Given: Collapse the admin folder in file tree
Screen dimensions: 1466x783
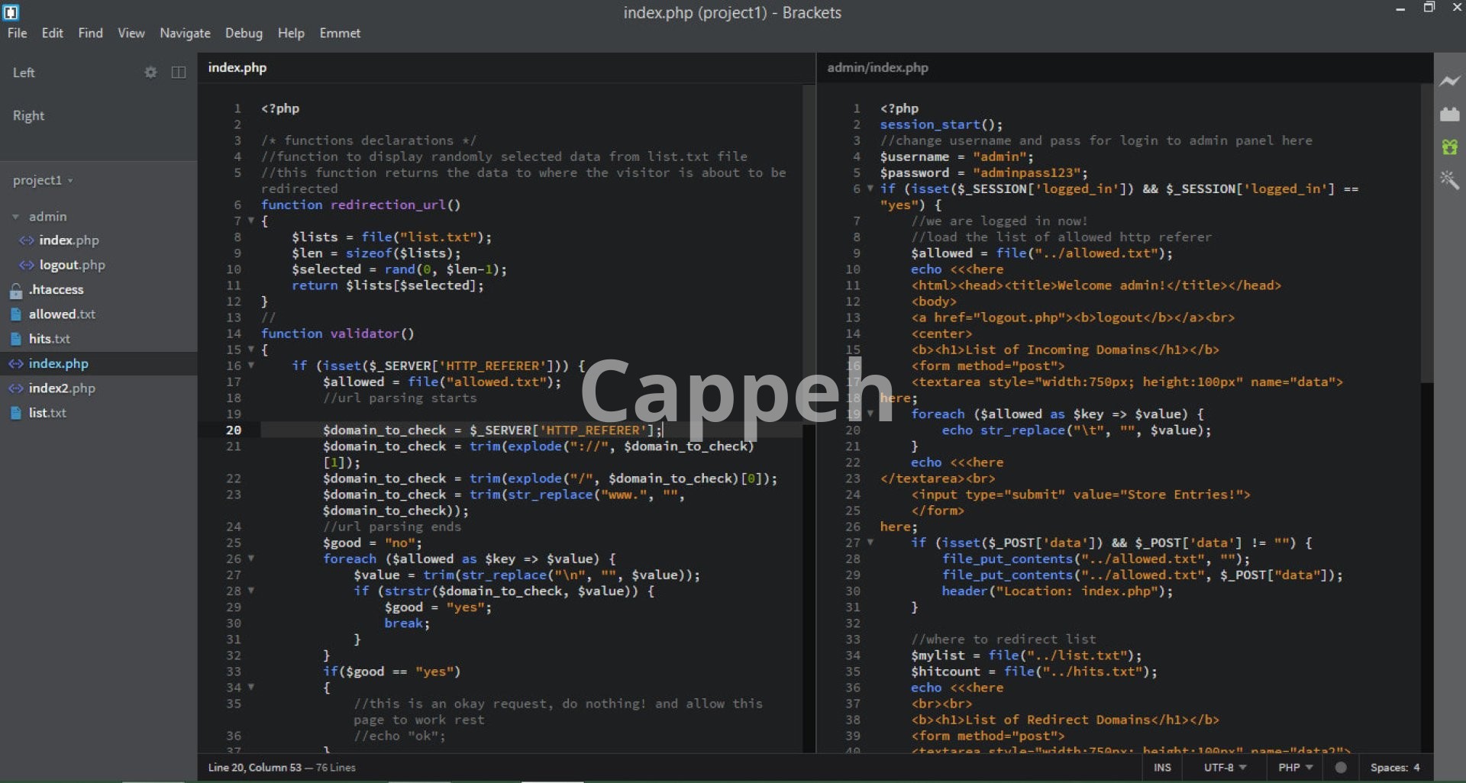Looking at the screenshot, I should pos(15,217).
